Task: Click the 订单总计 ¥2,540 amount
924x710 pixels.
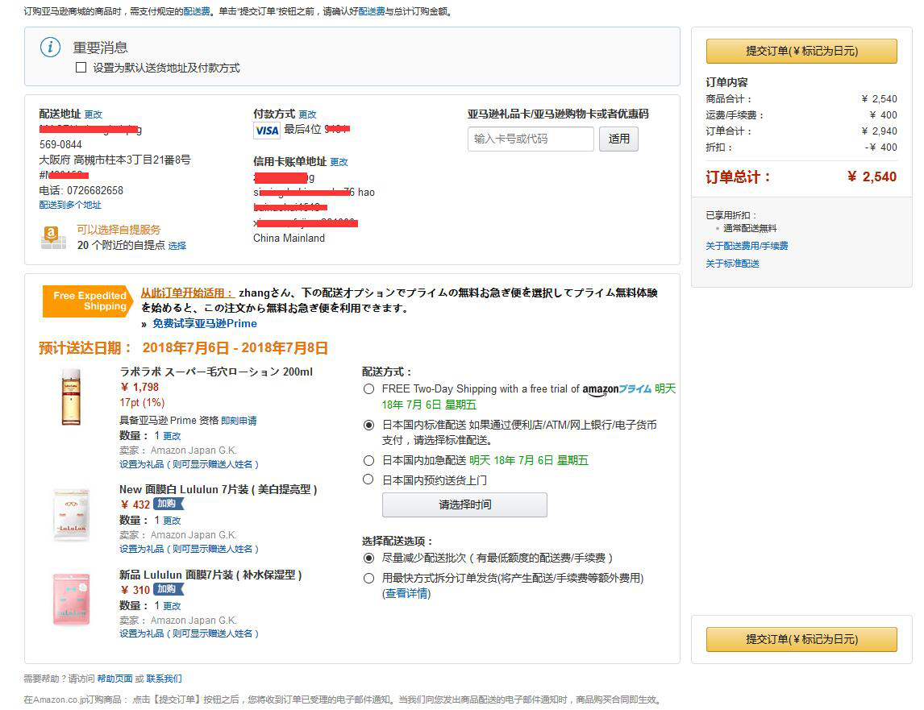Action: [x=872, y=176]
